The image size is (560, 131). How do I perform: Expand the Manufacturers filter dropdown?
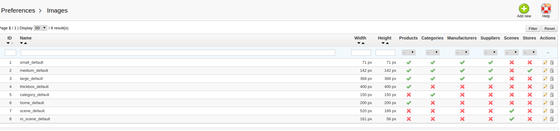click(x=462, y=52)
